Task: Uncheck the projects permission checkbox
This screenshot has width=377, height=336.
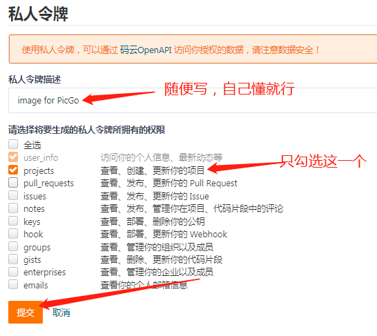Action: coord(13,170)
